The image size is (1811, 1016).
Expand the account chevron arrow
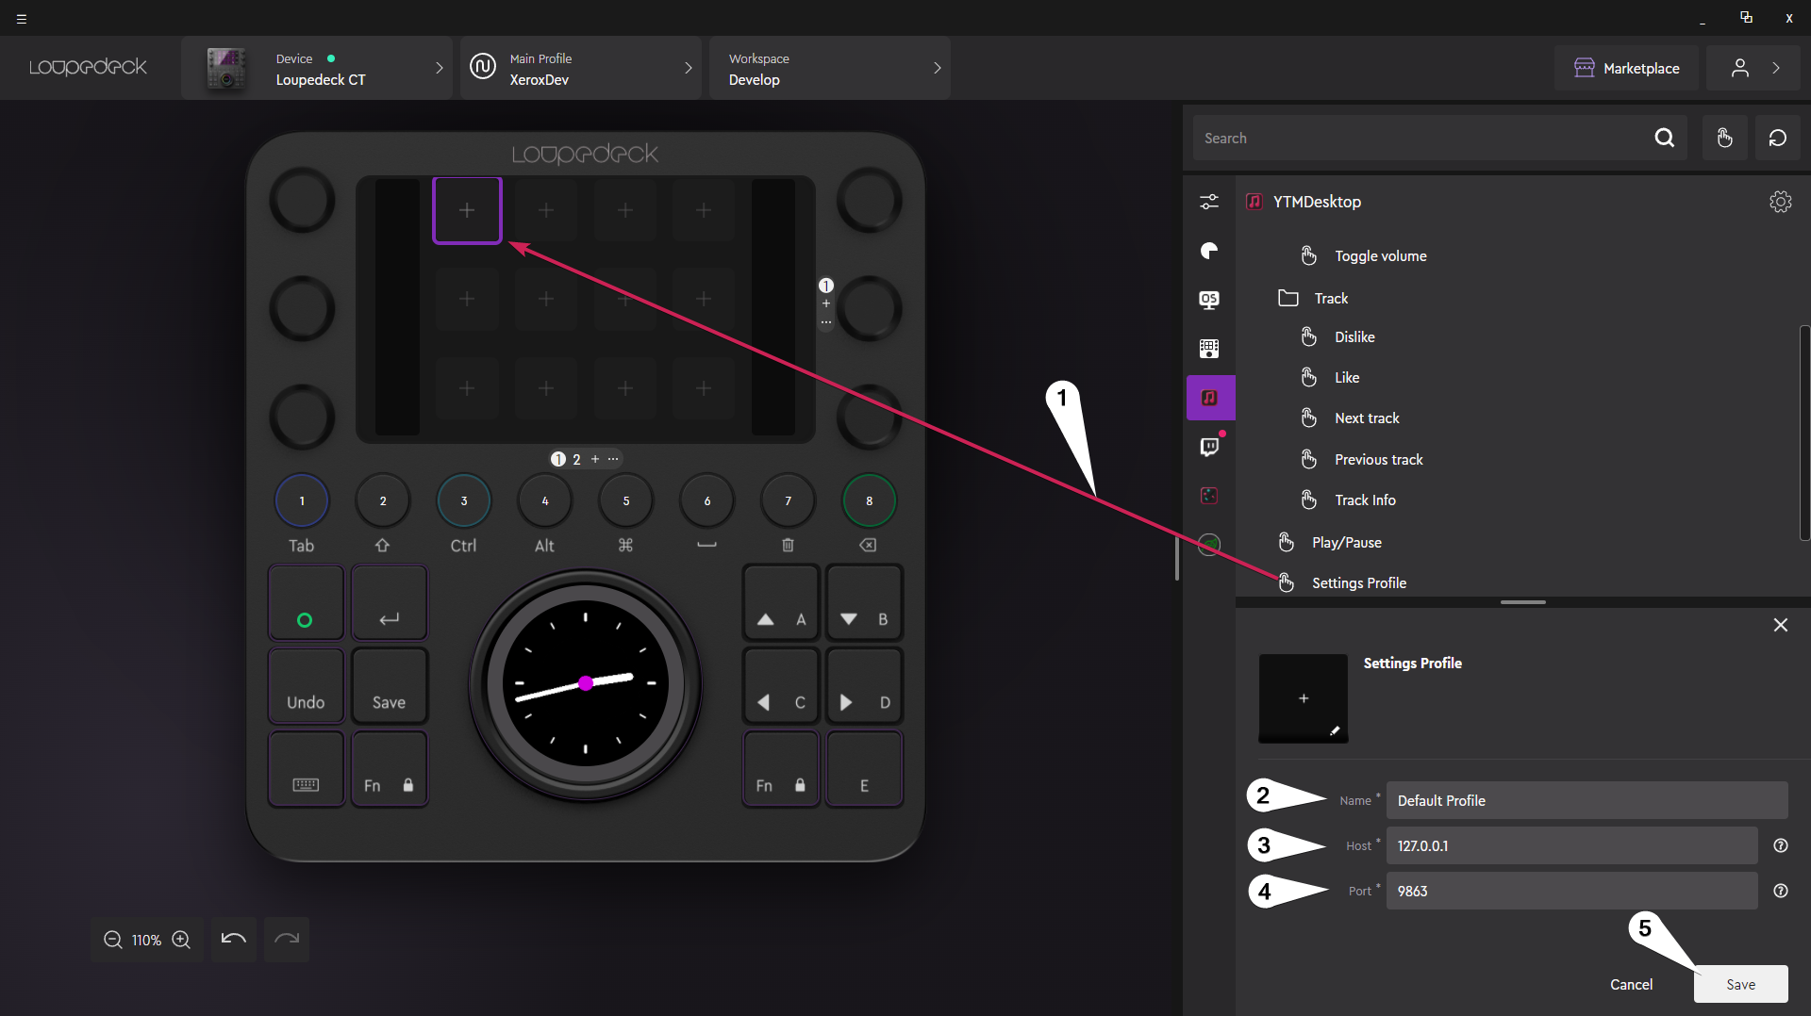pyautogui.click(x=1776, y=68)
